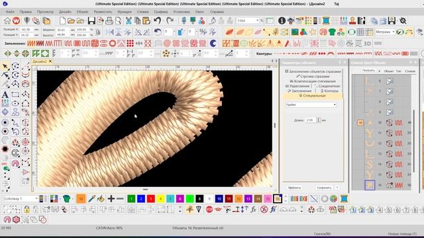The height and width of the screenshot is (238, 424).
Task: Click the Open design folder icon
Action: (72, 20)
